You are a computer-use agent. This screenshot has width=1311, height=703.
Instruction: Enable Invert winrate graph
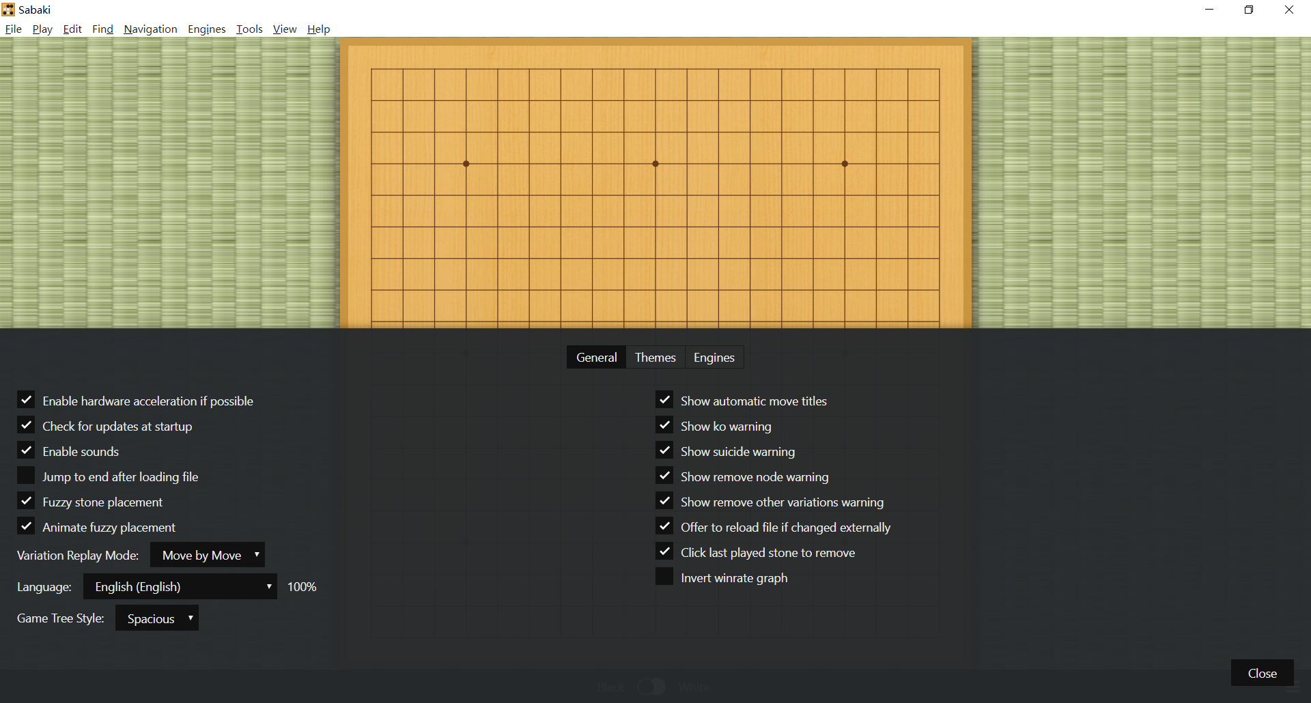point(664,576)
